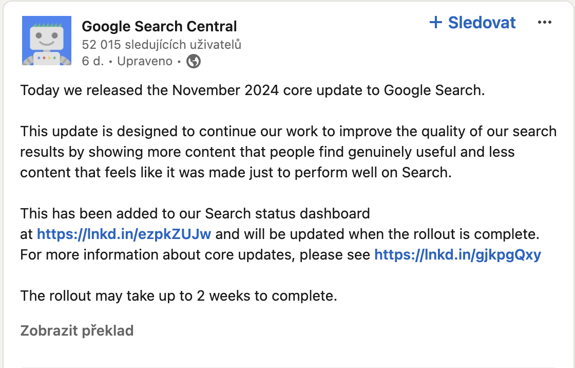This screenshot has width=575, height=368.
Task: Follow page with Sledovat button
Action: coord(472,23)
